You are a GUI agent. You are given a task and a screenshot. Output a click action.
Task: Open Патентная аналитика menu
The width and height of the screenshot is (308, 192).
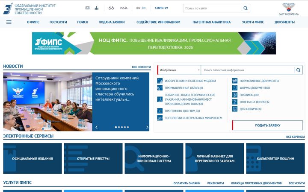(212, 22)
